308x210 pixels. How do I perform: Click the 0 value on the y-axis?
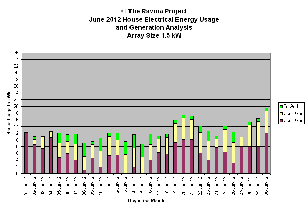[x=17, y=173]
